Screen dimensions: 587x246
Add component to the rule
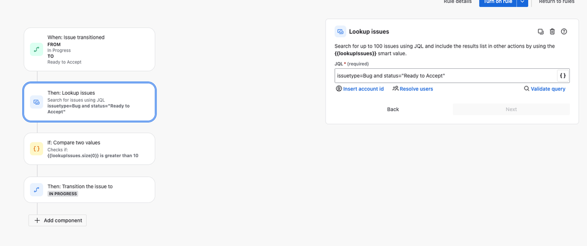click(58, 221)
